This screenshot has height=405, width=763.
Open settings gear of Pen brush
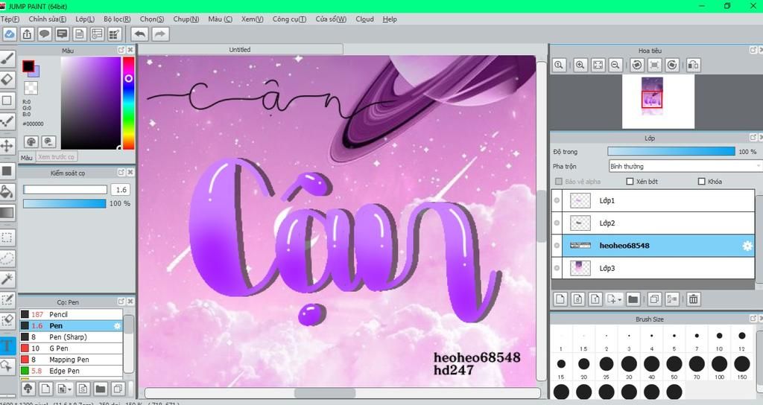[117, 326]
